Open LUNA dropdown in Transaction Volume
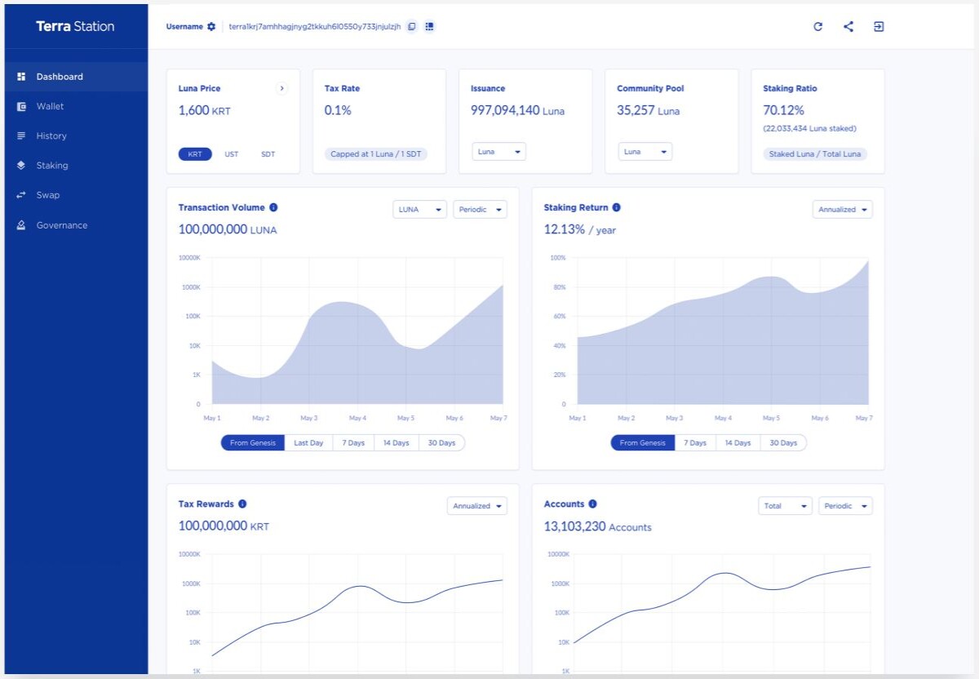Screen dimensions: 979x679 pos(420,210)
